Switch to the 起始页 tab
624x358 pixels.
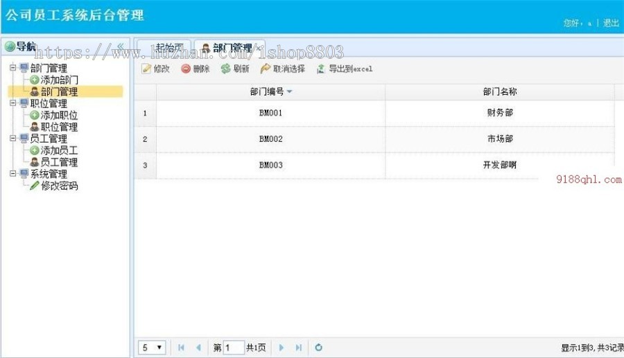pyautogui.click(x=164, y=48)
